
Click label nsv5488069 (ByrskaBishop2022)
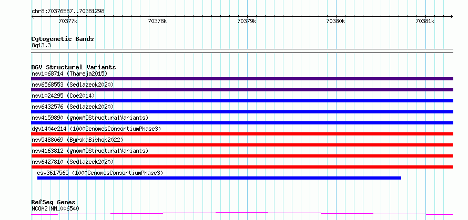point(77,140)
